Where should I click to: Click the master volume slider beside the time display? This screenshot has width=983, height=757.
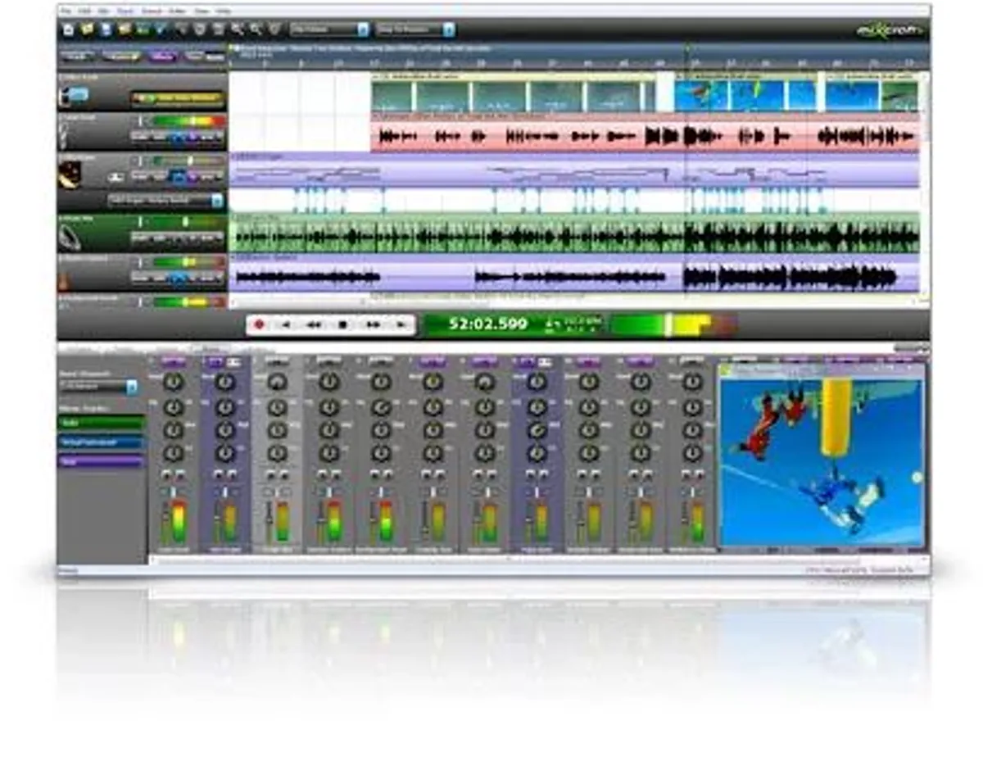pyautogui.click(x=668, y=324)
